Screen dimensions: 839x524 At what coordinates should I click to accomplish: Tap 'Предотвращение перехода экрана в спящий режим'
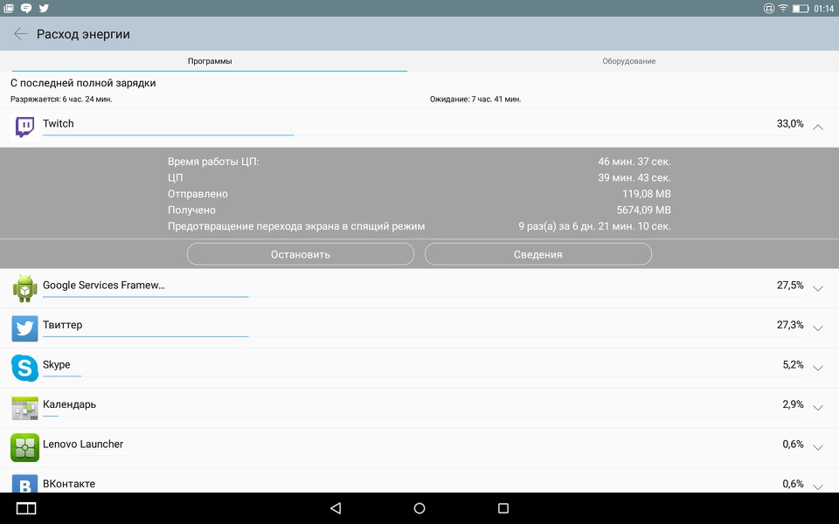[x=296, y=226]
